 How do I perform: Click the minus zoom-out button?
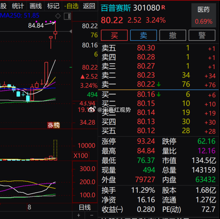92,215
